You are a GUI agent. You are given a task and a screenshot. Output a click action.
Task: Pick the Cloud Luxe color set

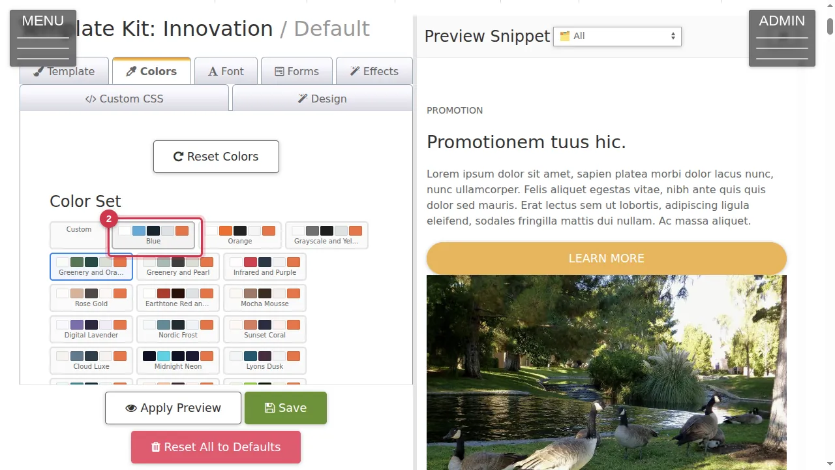click(91, 360)
